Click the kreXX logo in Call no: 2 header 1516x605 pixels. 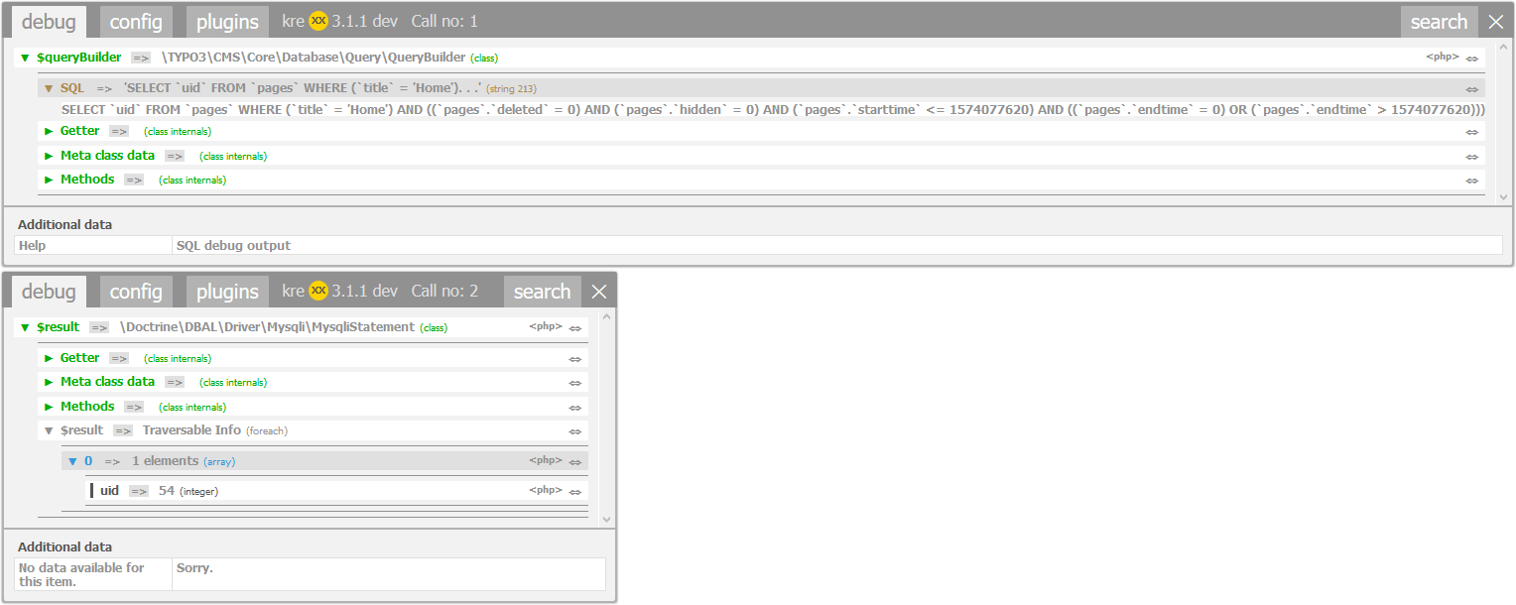click(318, 291)
